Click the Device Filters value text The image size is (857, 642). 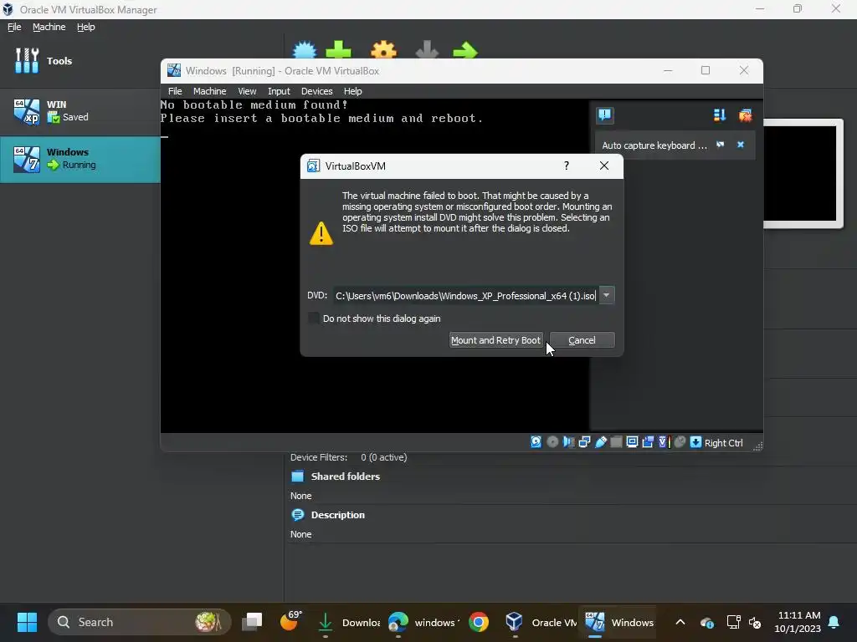pyautogui.click(x=383, y=457)
